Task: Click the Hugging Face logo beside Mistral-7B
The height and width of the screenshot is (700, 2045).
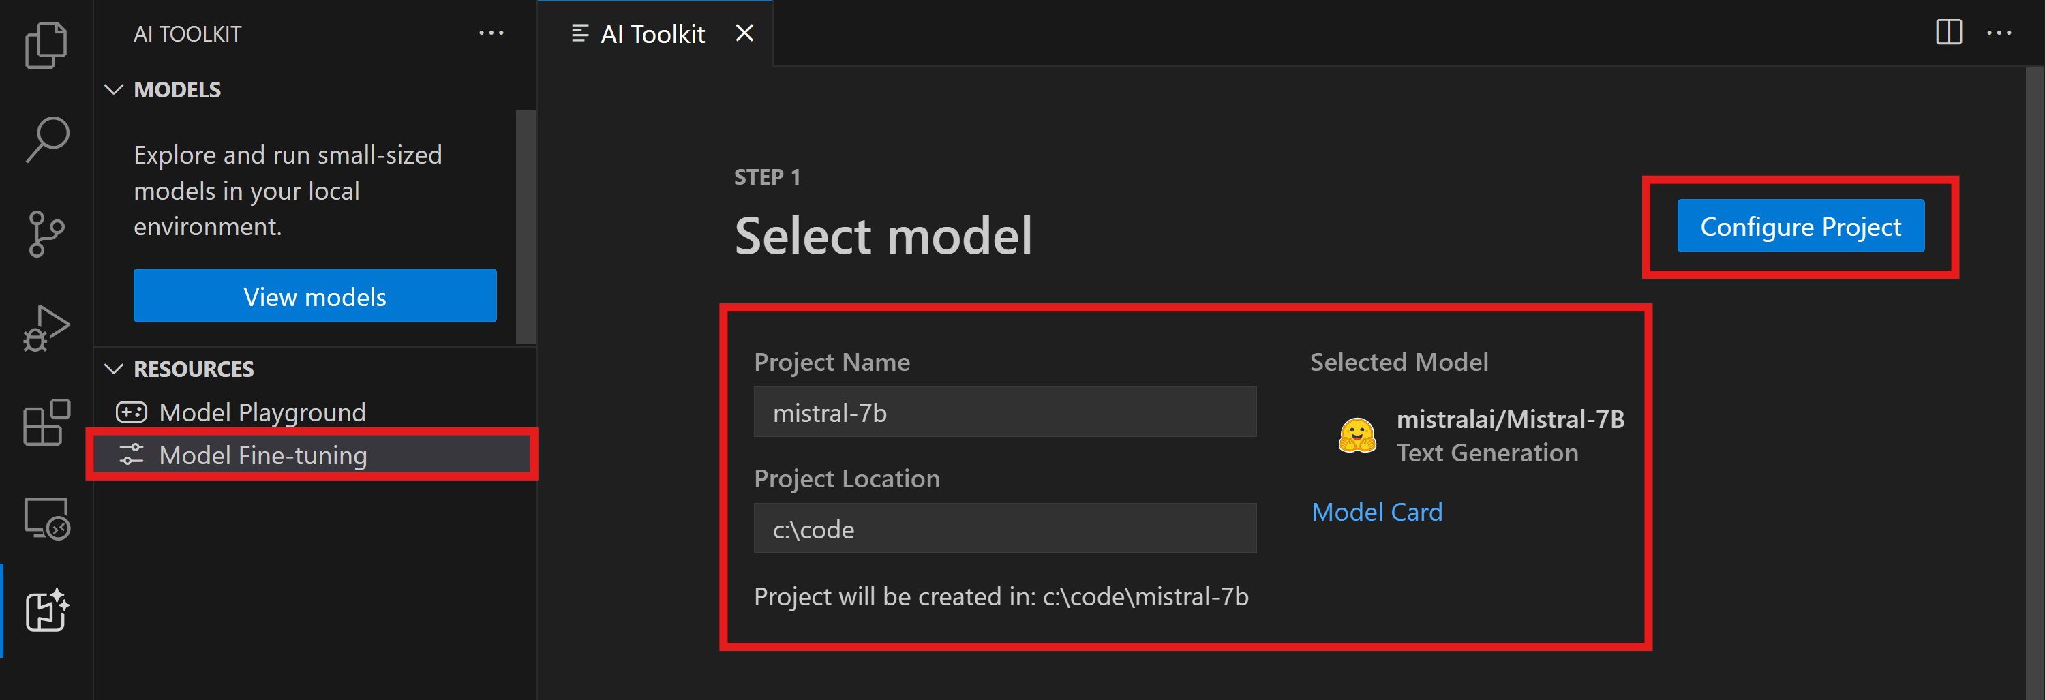Action: [x=1359, y=435]
